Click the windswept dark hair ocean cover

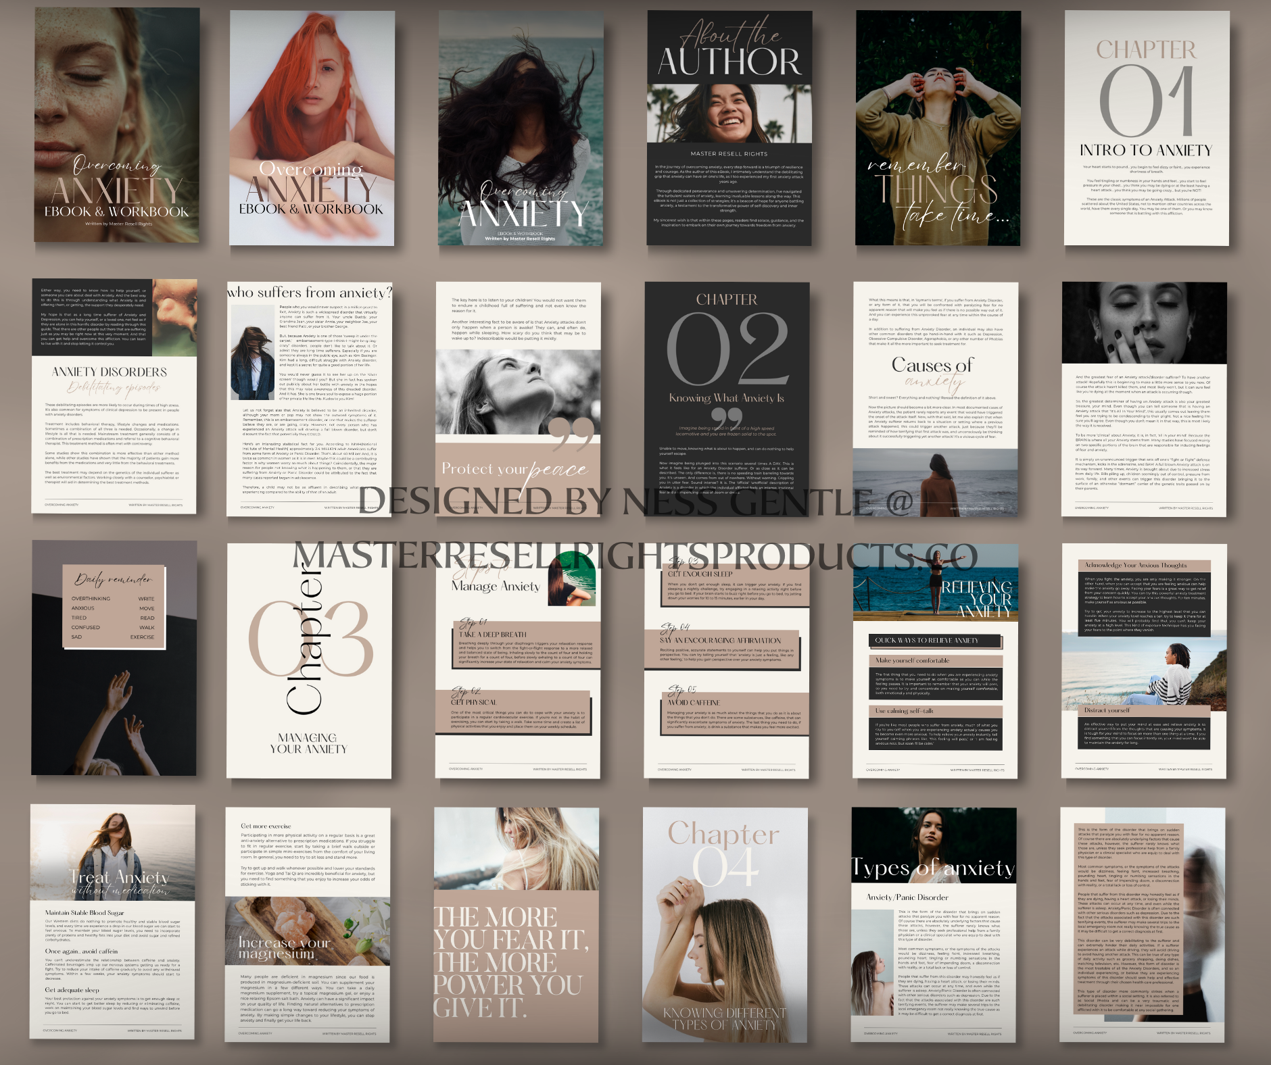(x=521, y=128)
